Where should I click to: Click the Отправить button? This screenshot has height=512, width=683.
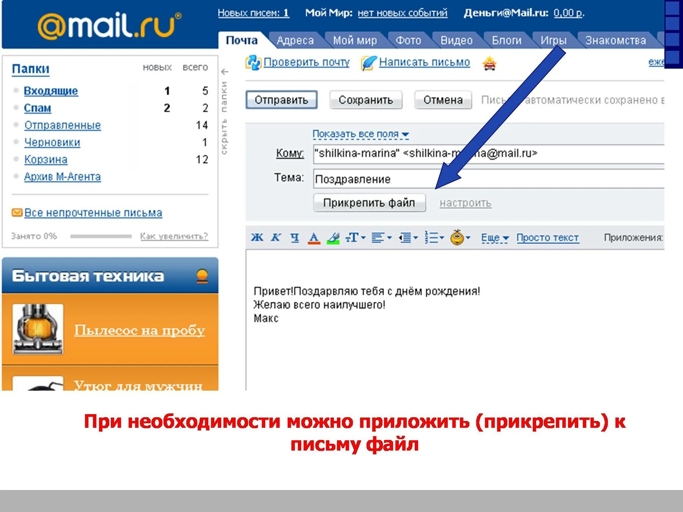281,100
